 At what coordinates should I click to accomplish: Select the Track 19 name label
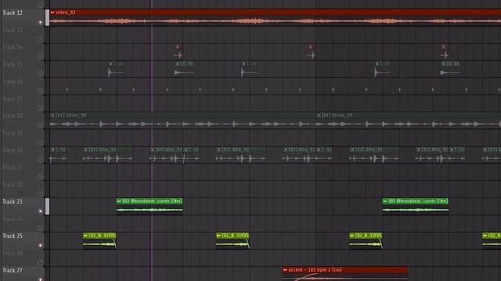pos(13,133)
